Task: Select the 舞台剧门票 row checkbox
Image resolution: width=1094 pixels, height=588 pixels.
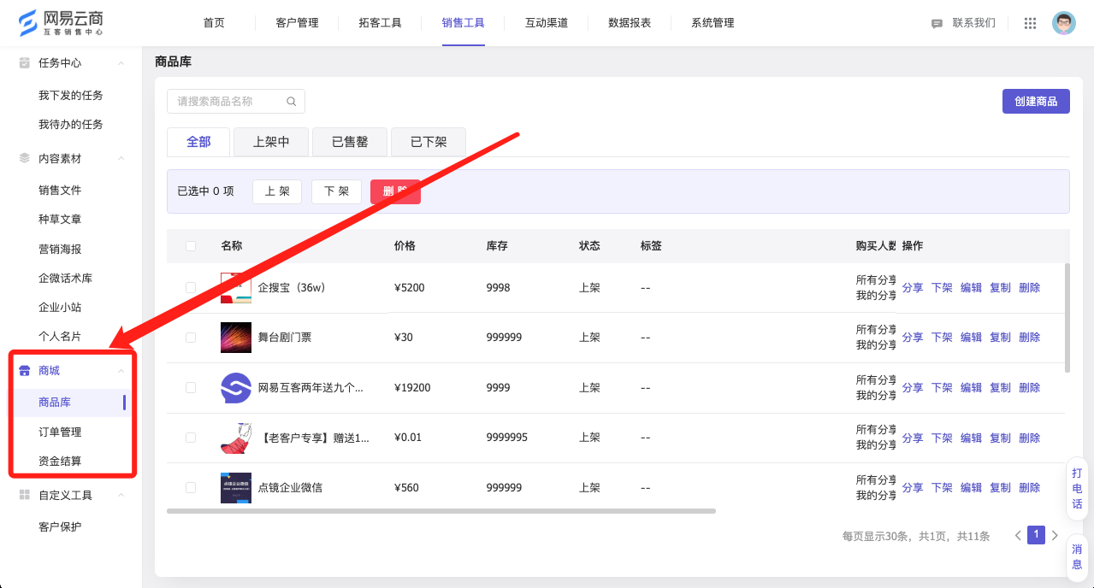Action: tap(191, 338)
